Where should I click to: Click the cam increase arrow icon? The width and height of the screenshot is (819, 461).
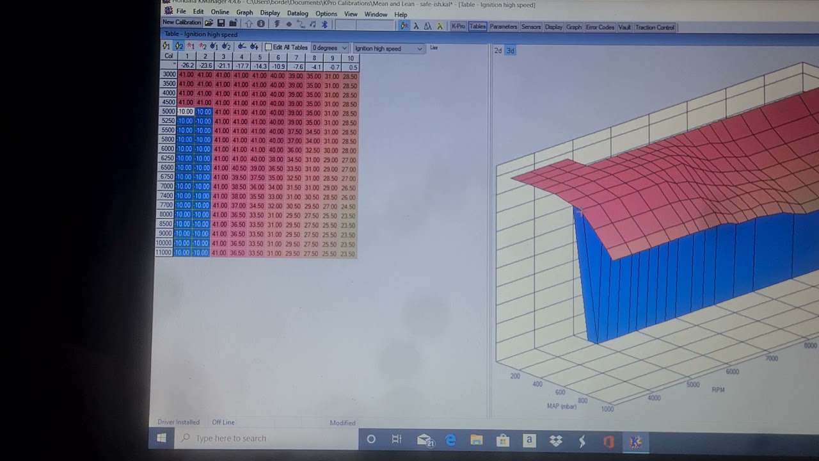click(254, 46)
